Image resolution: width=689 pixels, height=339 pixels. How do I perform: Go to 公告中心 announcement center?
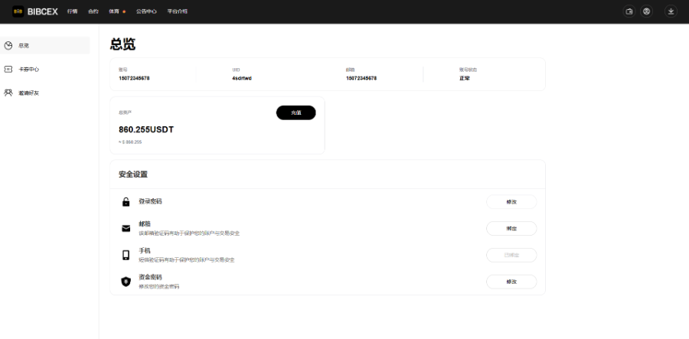point(146,11)
